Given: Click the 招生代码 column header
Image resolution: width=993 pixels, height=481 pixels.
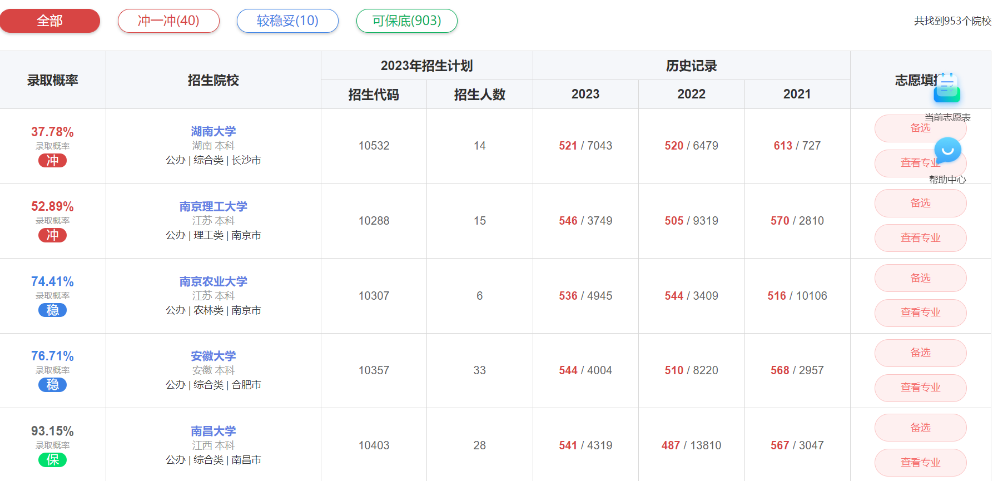Looking at the screenshot, I should 374,95.
